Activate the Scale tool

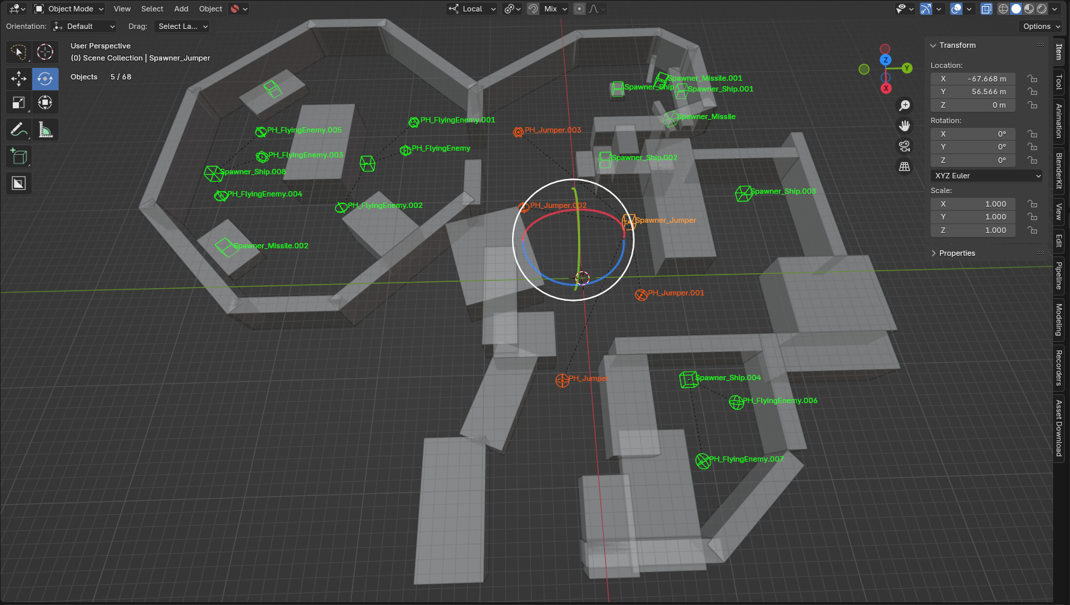click(x=19, y=102)
